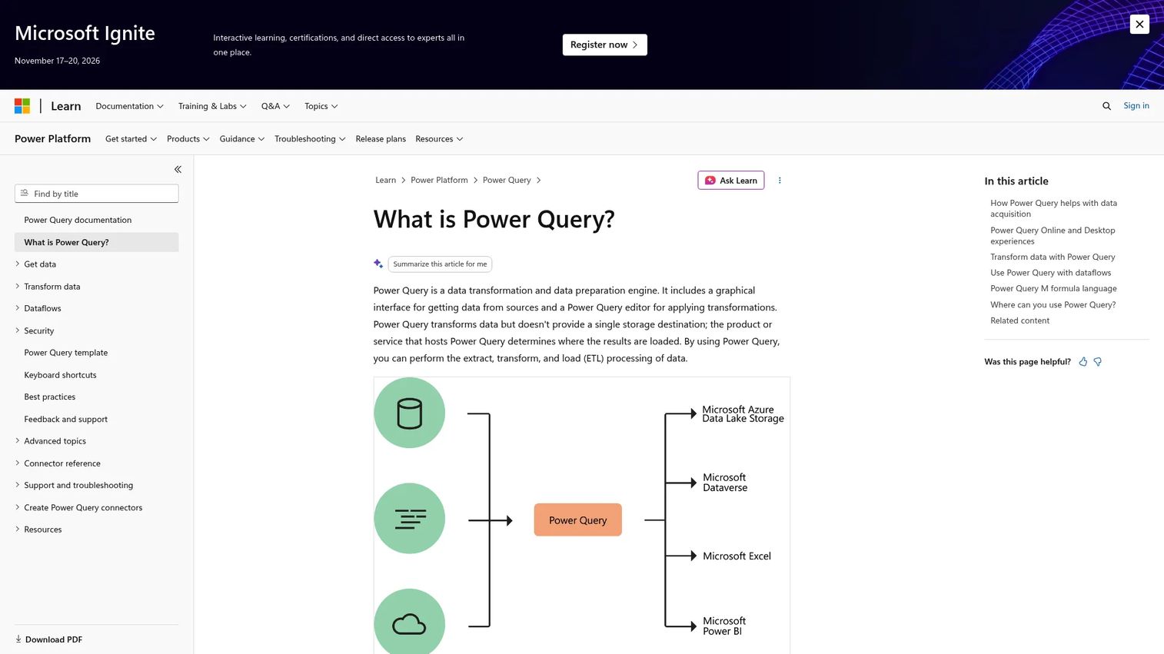Click the cloud source circle icon
Screen dimensions: 1164x654
click(x=409, y=622)
